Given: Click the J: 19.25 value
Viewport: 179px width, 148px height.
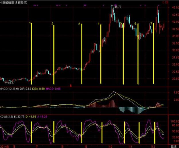Looking at the screenshot, I should (42, 117).
